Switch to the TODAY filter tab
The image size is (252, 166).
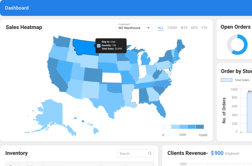pyautogui.click(x=172, y=28)
